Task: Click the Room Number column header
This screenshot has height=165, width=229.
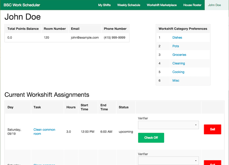Action: point(55,29)
